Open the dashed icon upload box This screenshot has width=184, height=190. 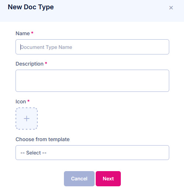coord(27,119)
